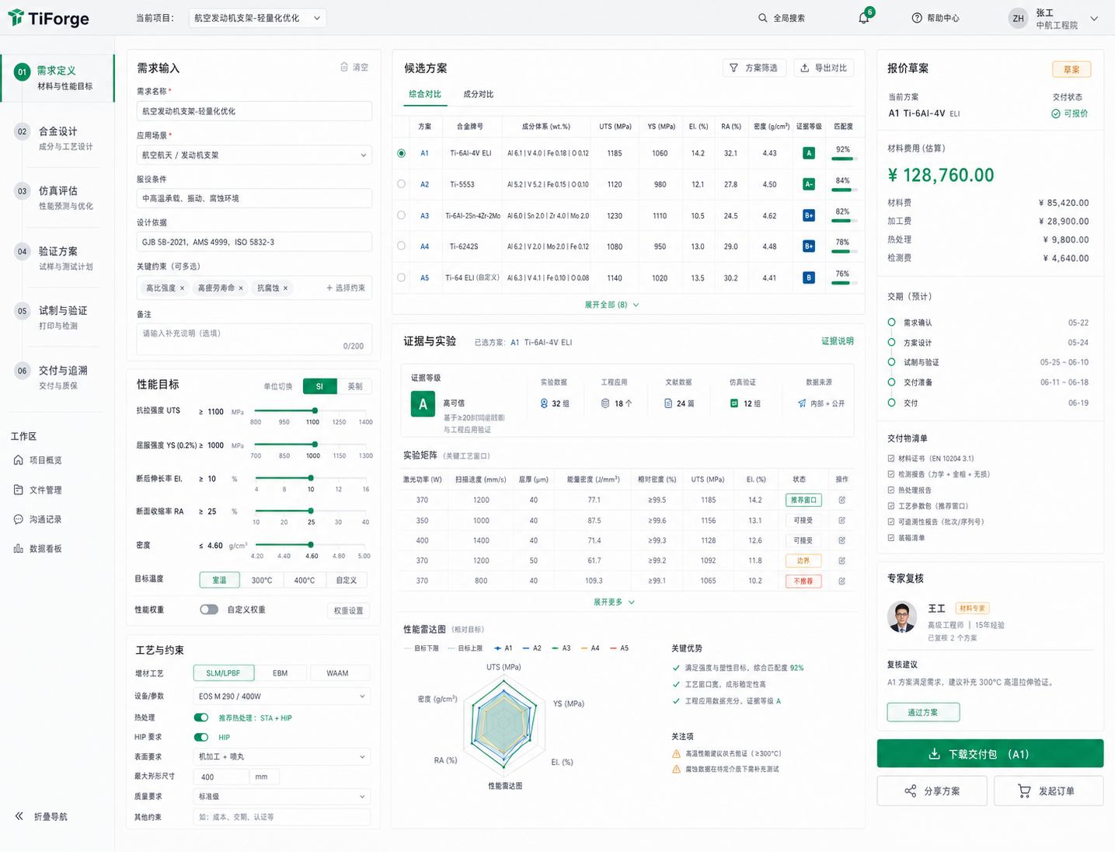Viewport: 1115px width, 852px height.
Task: Switch to the 综合对比 tab
Action: (x=425, y=94)
